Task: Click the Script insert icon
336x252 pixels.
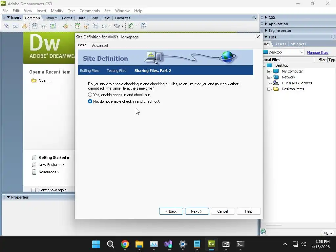Action: [117, 26]
